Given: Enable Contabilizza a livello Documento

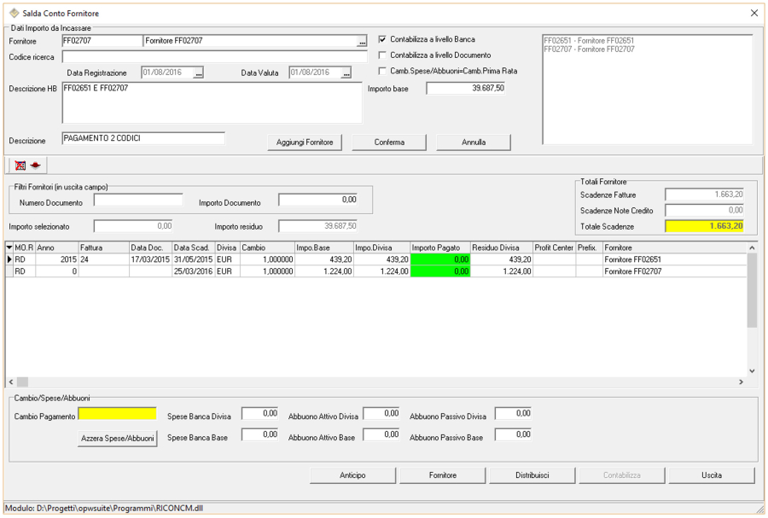Looking at the screenshot, I should pyautogui.click(x=382, y=55).
